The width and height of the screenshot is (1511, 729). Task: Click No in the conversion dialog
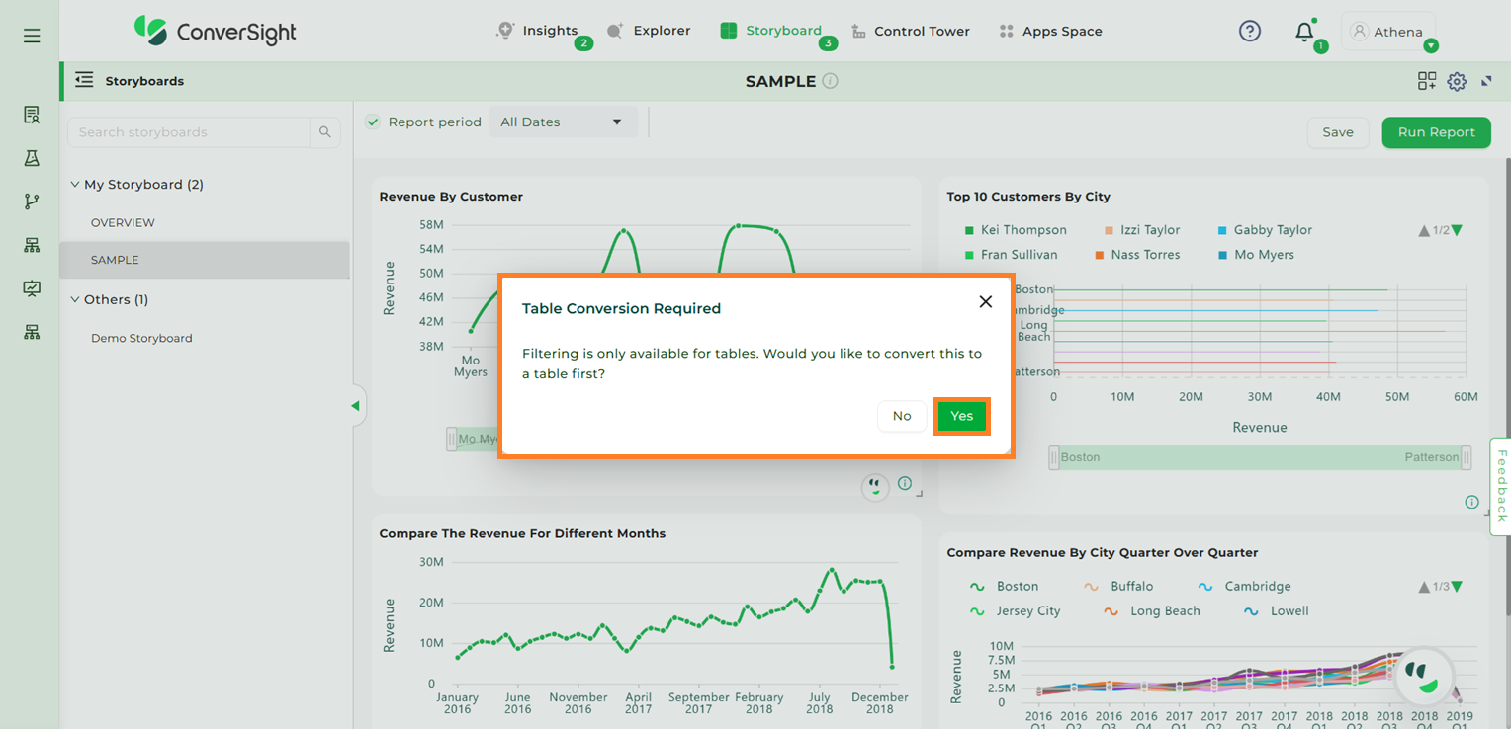pos(901,416)
